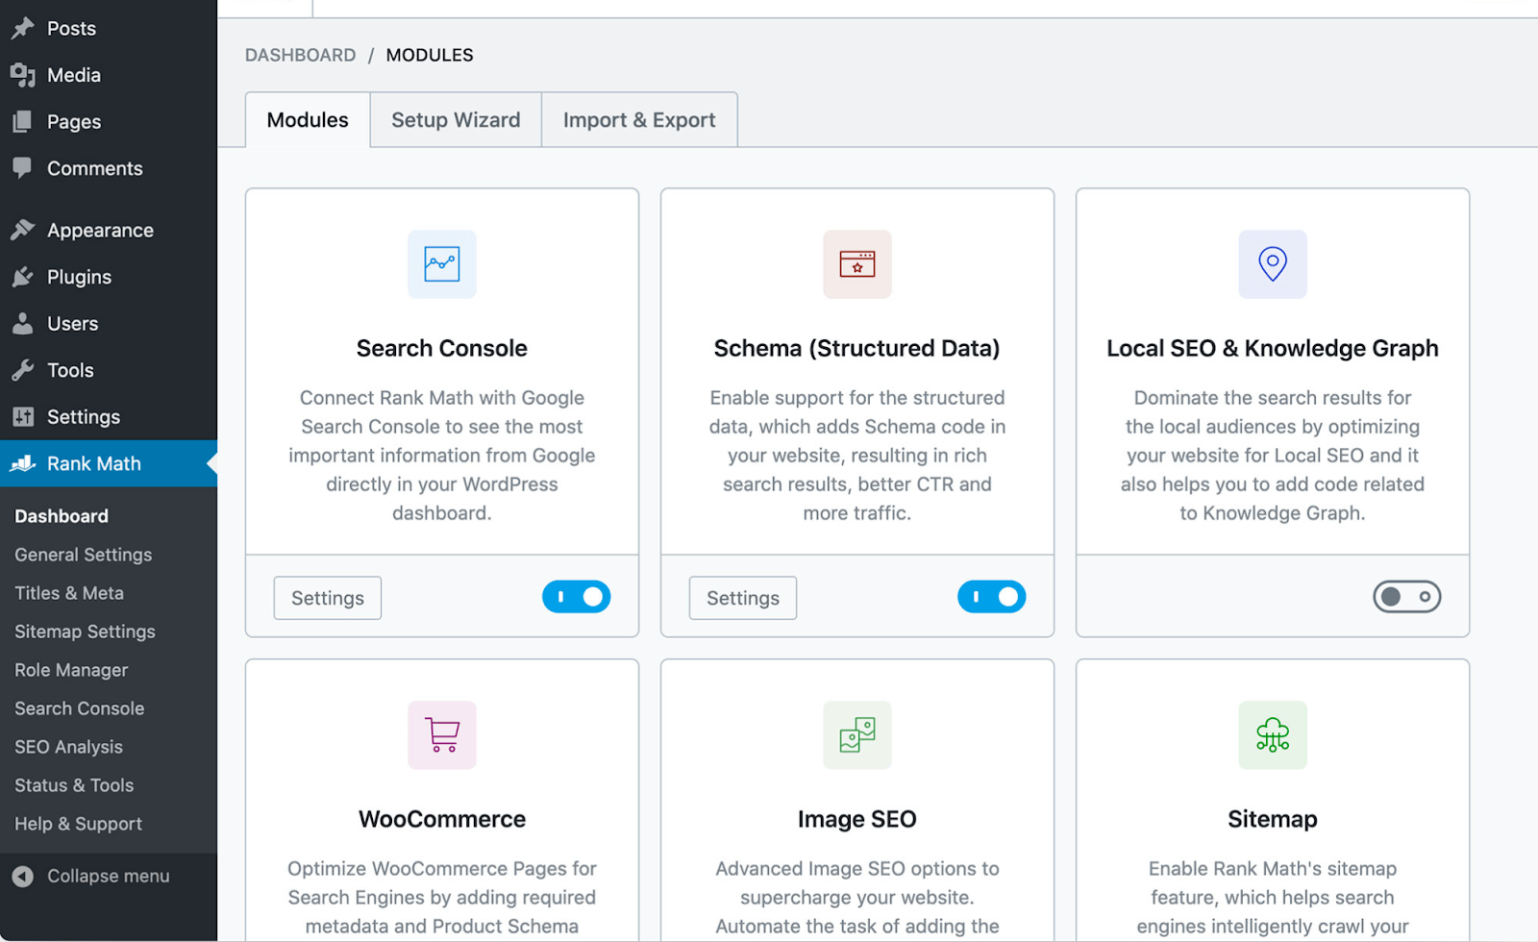
Task: Open Help & Support submenu
Action: click(78, 824)
